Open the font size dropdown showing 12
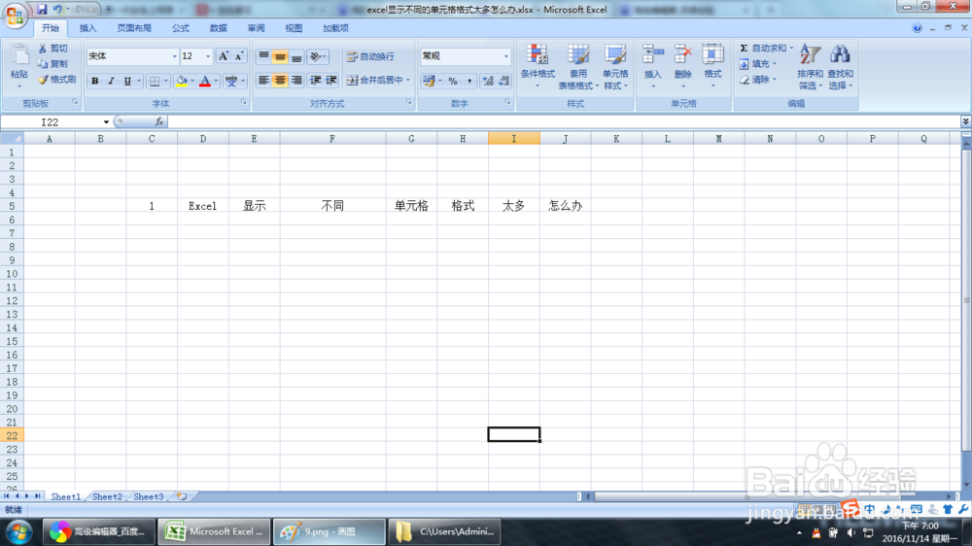972x546 pixels. (208, 56)
